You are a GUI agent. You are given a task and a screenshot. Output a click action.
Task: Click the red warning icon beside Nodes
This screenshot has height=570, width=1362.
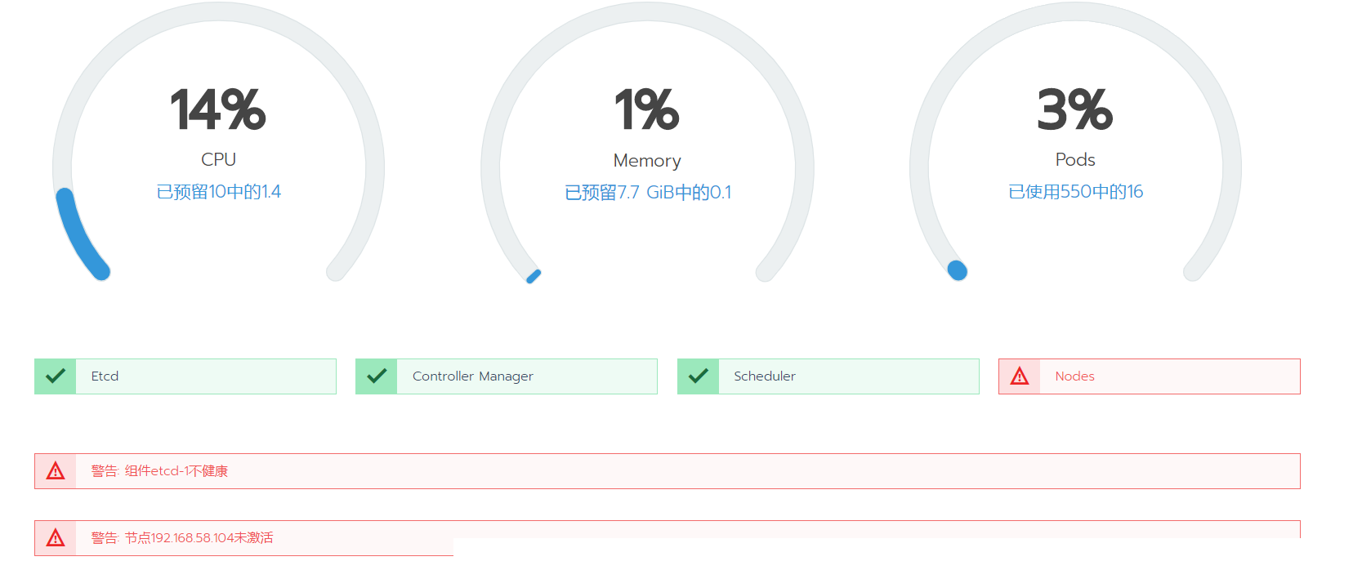click(1020, 376)
